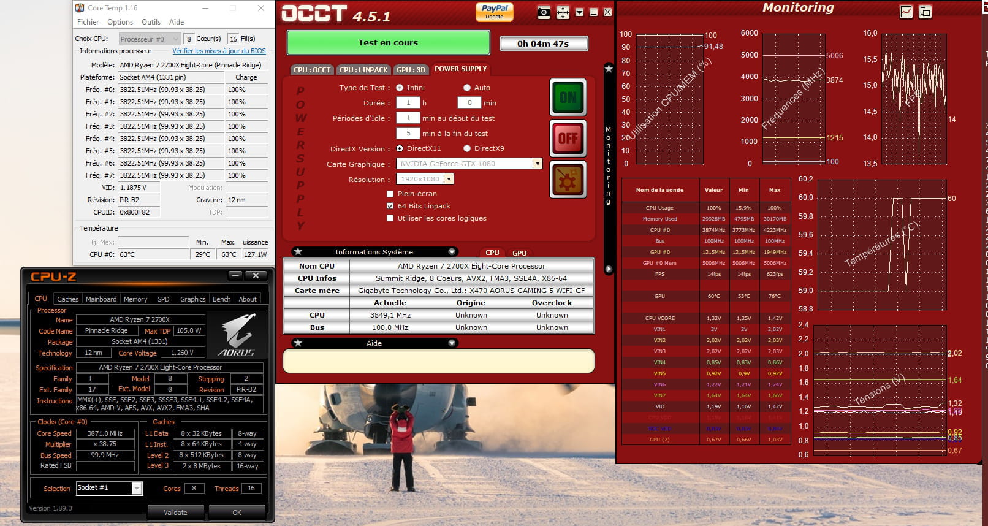Screen dimensions: 988x526
Task: Open the Caches tab in CPU-Z
Action: click(x=68, y=299)
